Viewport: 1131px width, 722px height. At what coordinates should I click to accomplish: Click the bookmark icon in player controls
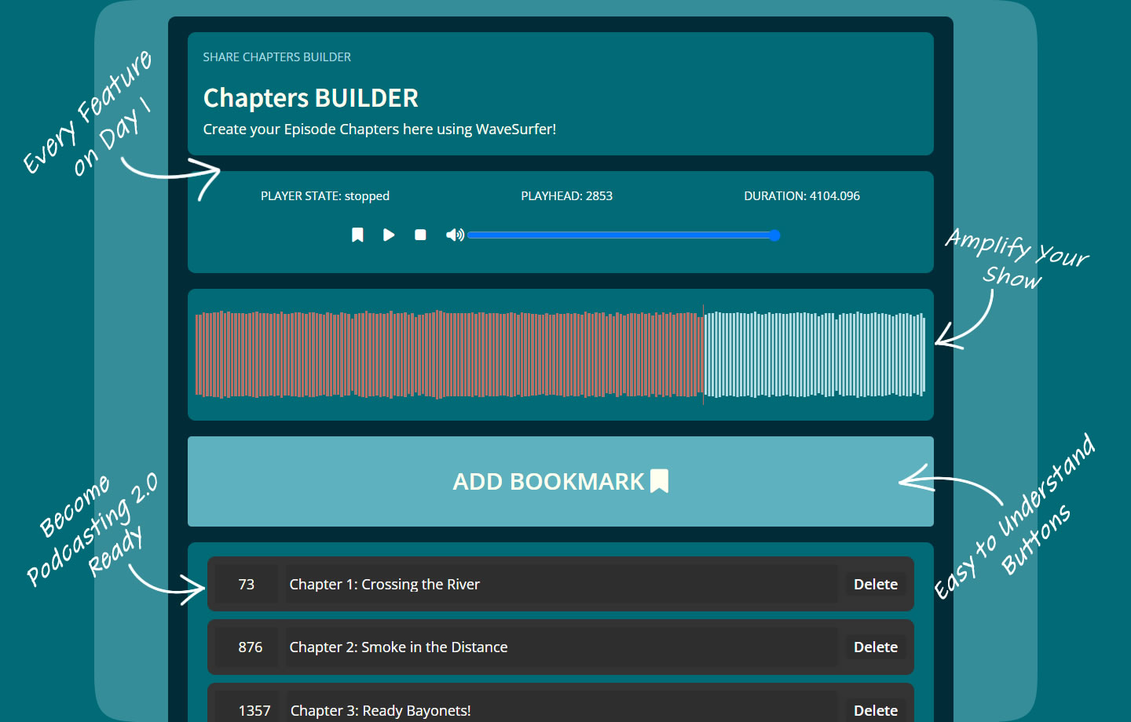pyautogui.click(x=357, y=235)
